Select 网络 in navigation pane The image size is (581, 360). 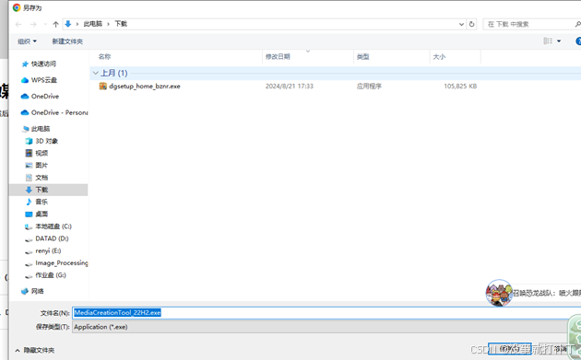point(37,291)
